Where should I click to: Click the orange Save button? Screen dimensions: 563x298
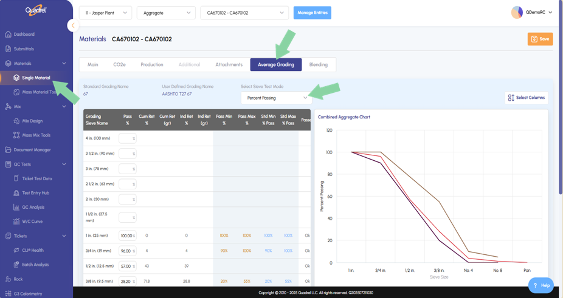pos(540,39)
